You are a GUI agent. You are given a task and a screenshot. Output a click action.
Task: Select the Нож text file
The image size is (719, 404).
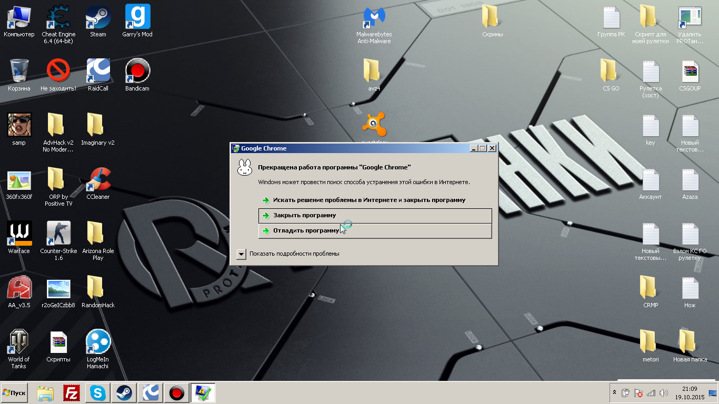click(690, 292)
